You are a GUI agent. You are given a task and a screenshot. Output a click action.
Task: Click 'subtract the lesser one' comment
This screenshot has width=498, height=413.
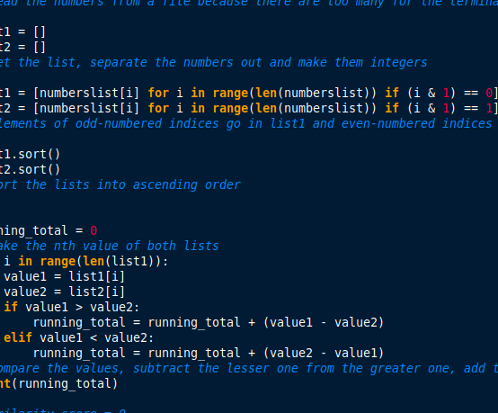tap(216, 369)
